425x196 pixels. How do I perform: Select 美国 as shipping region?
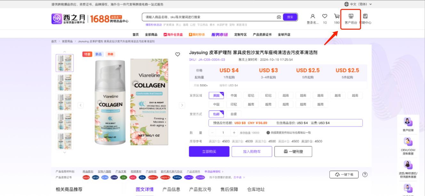coord(216,96)
